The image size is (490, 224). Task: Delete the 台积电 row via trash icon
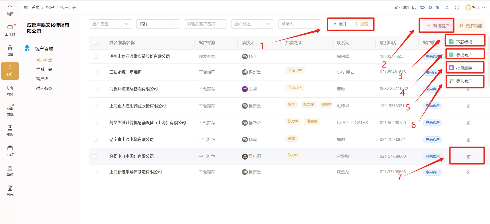pos(469,156)
